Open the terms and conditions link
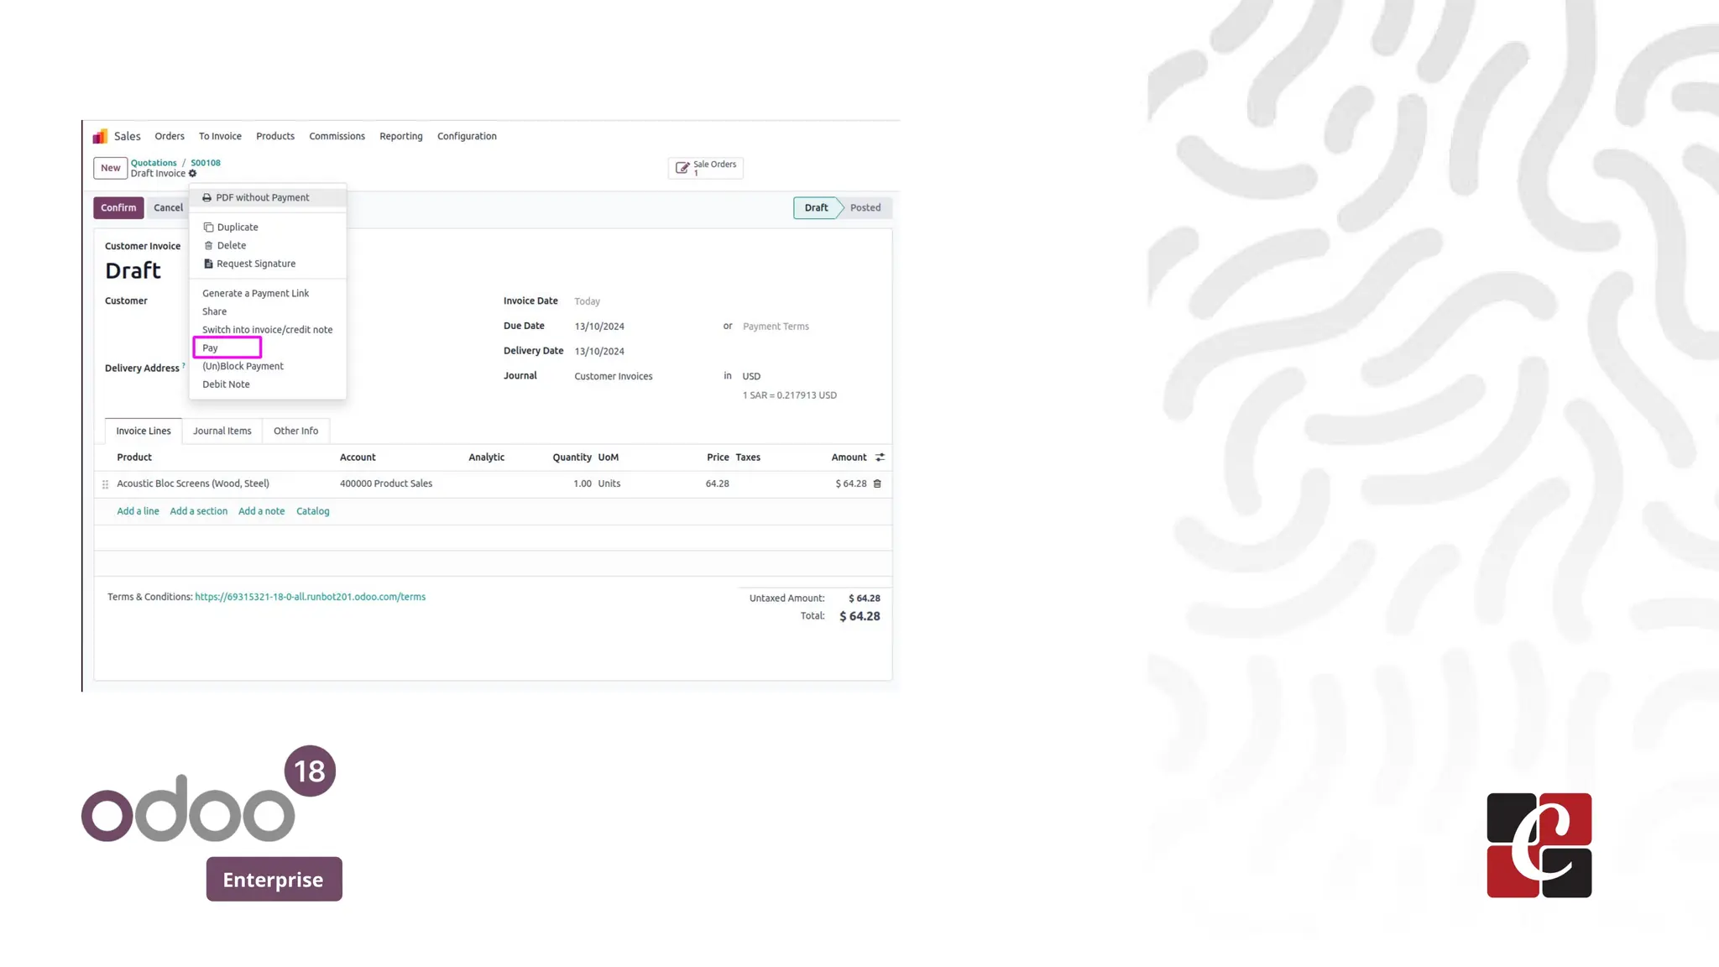The image size is (1719, 967). point(310,597)
